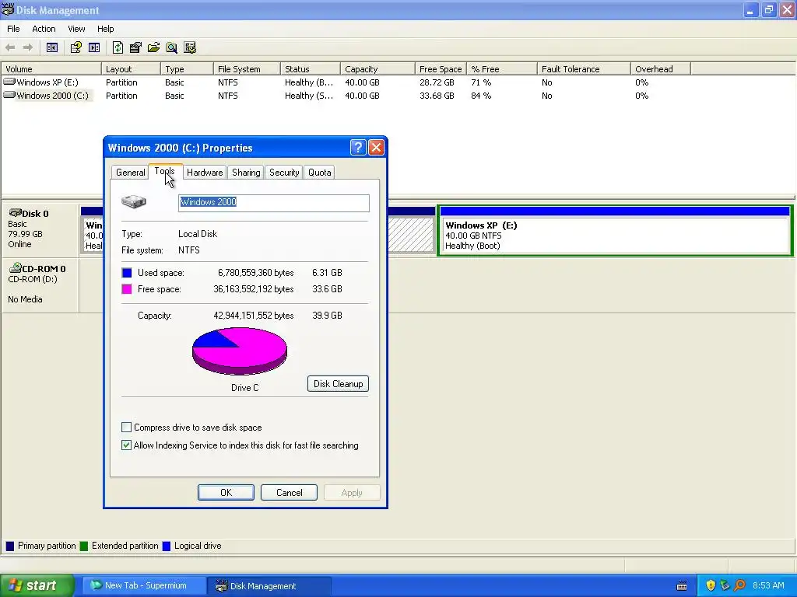
Task: Uncheck Allow Indexing Service checkbox
Action: click(127, 445)
